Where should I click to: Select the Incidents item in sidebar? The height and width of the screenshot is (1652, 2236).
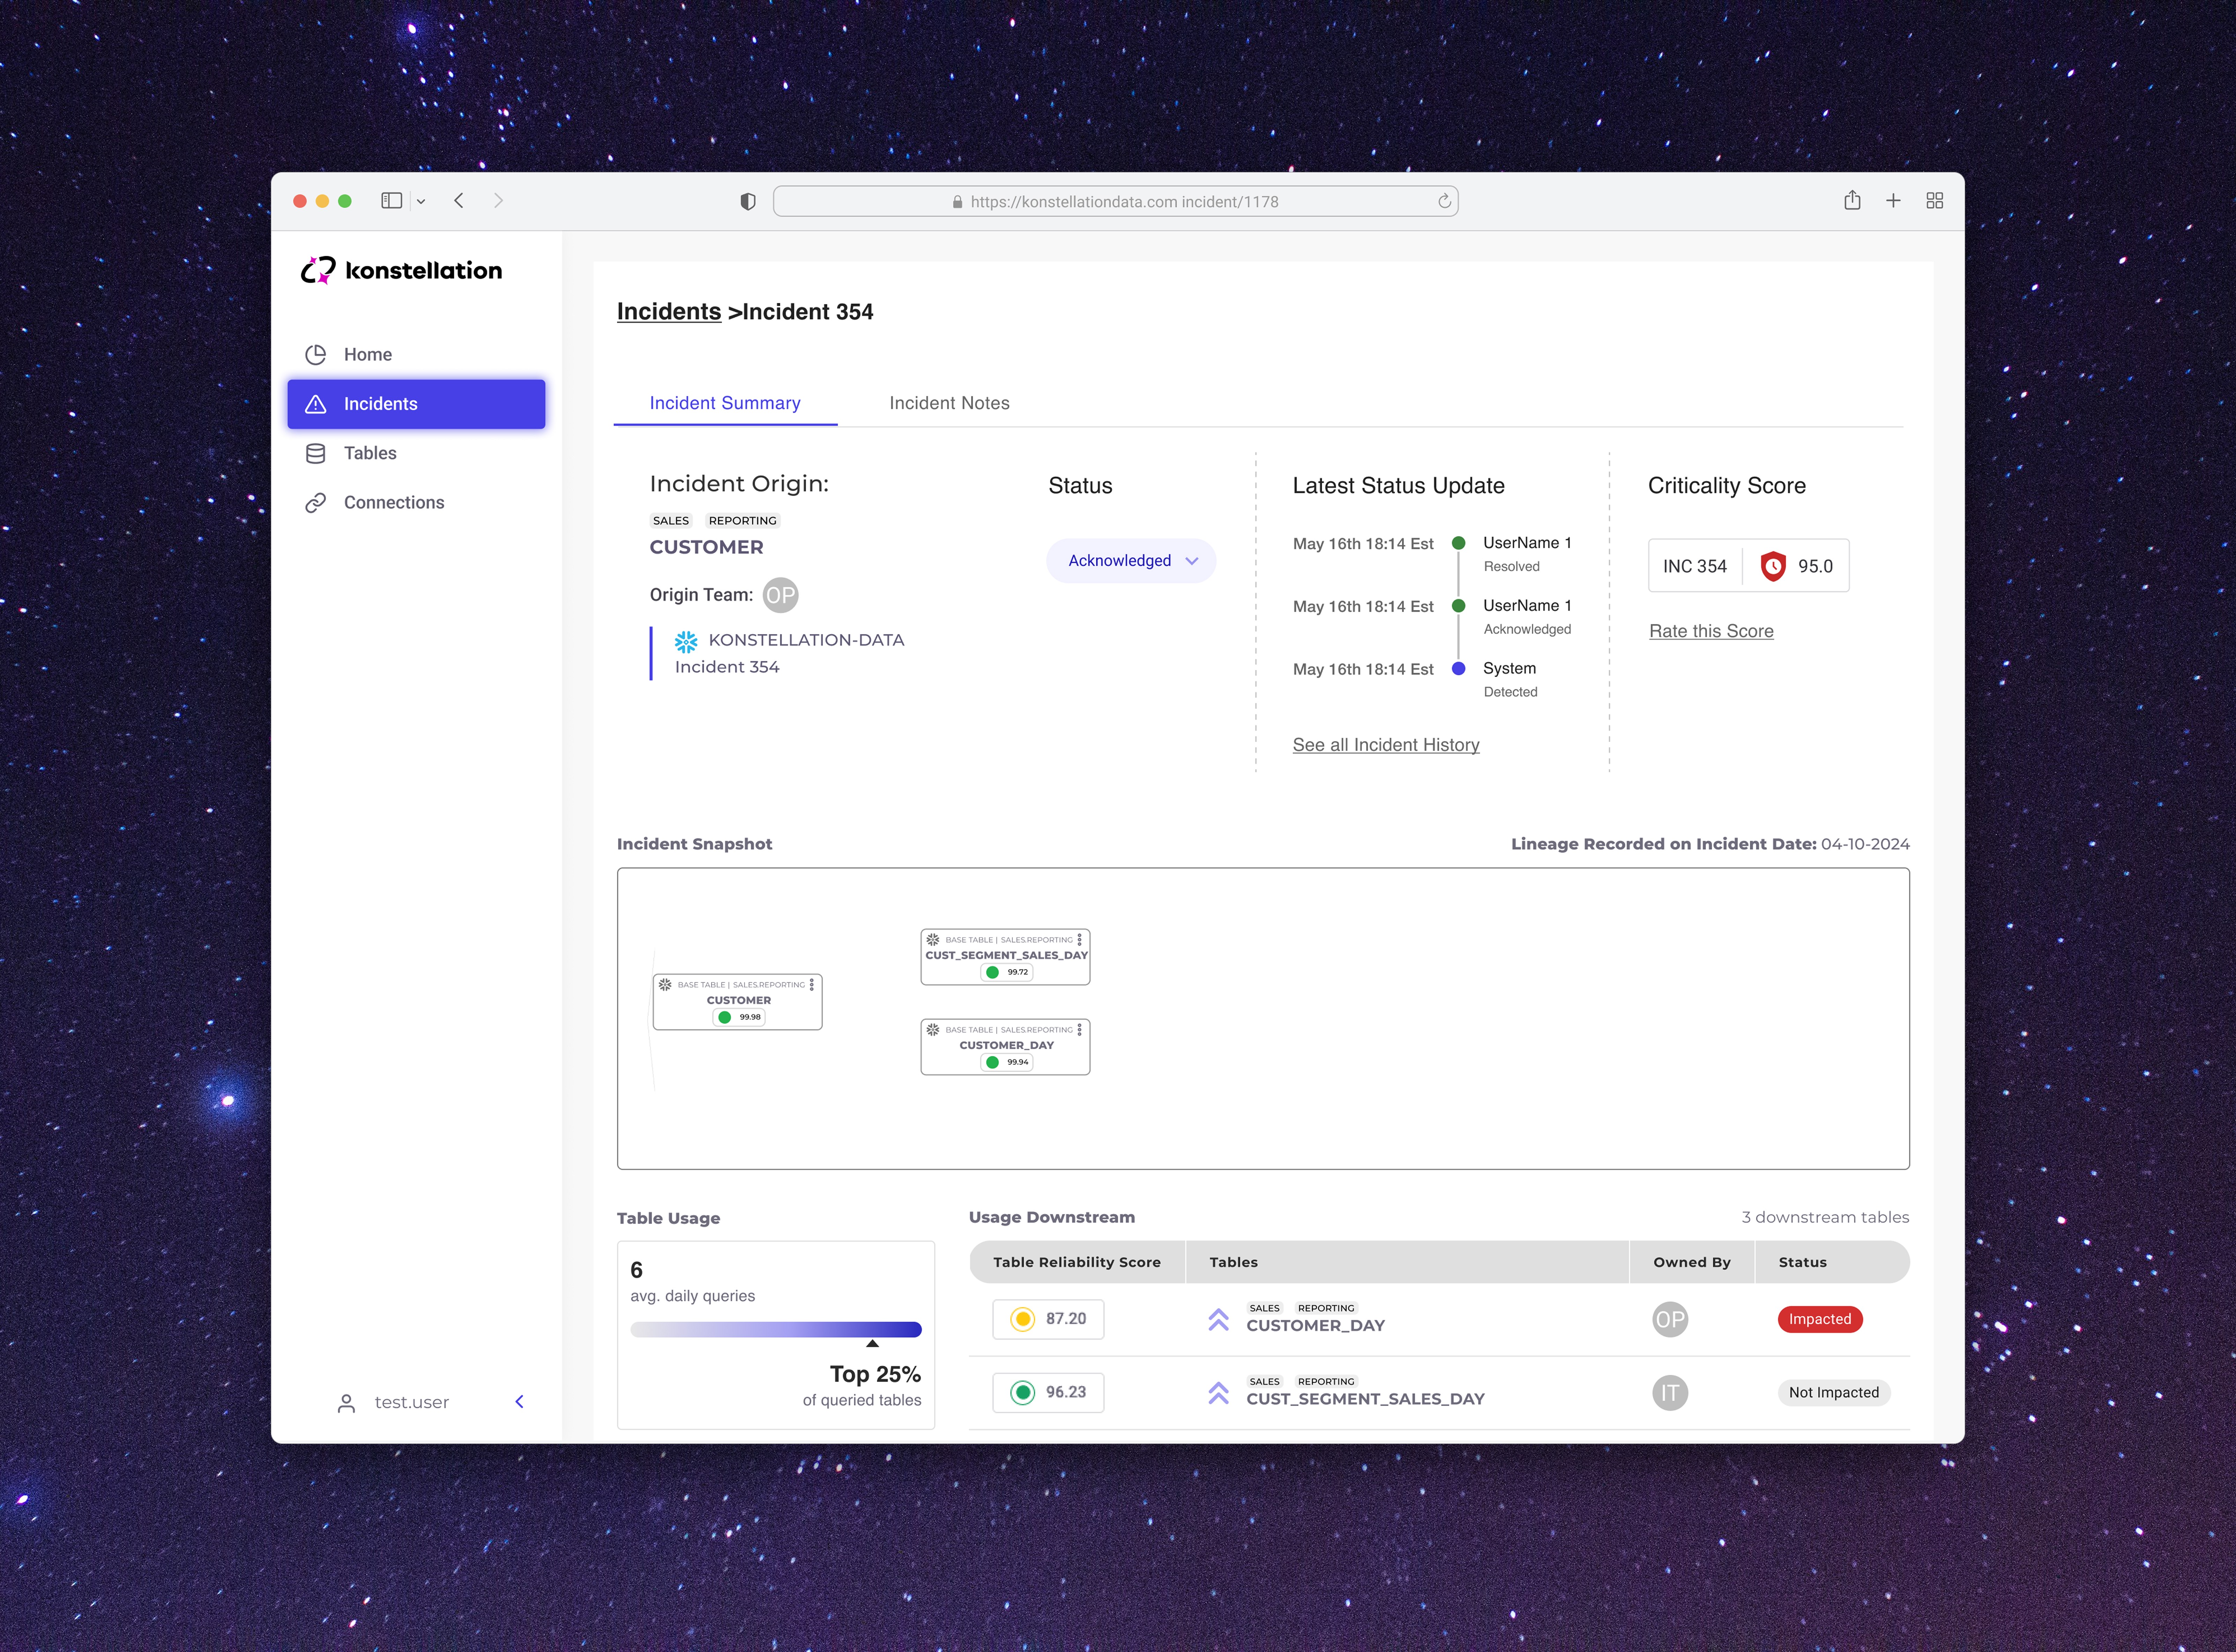(x=416, y=404)
